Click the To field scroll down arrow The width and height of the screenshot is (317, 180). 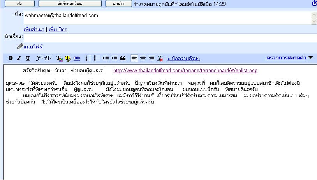coord(314,21)
